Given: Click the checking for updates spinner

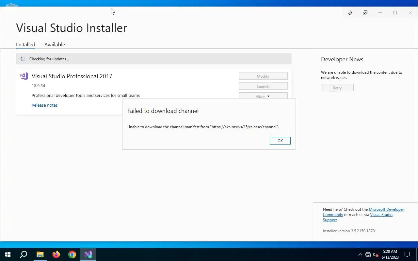Looking at the screenshot, I should 23,59.
